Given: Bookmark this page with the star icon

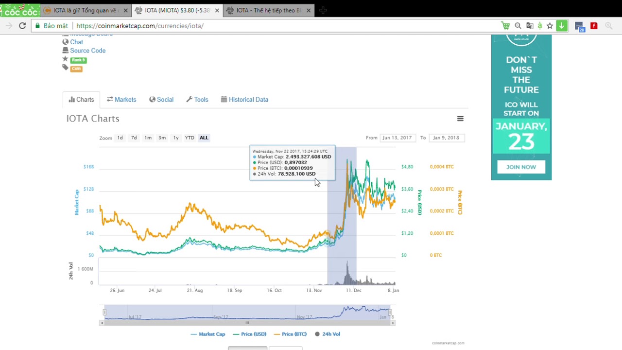Looking at the screenshot, I should pos(550,26).
